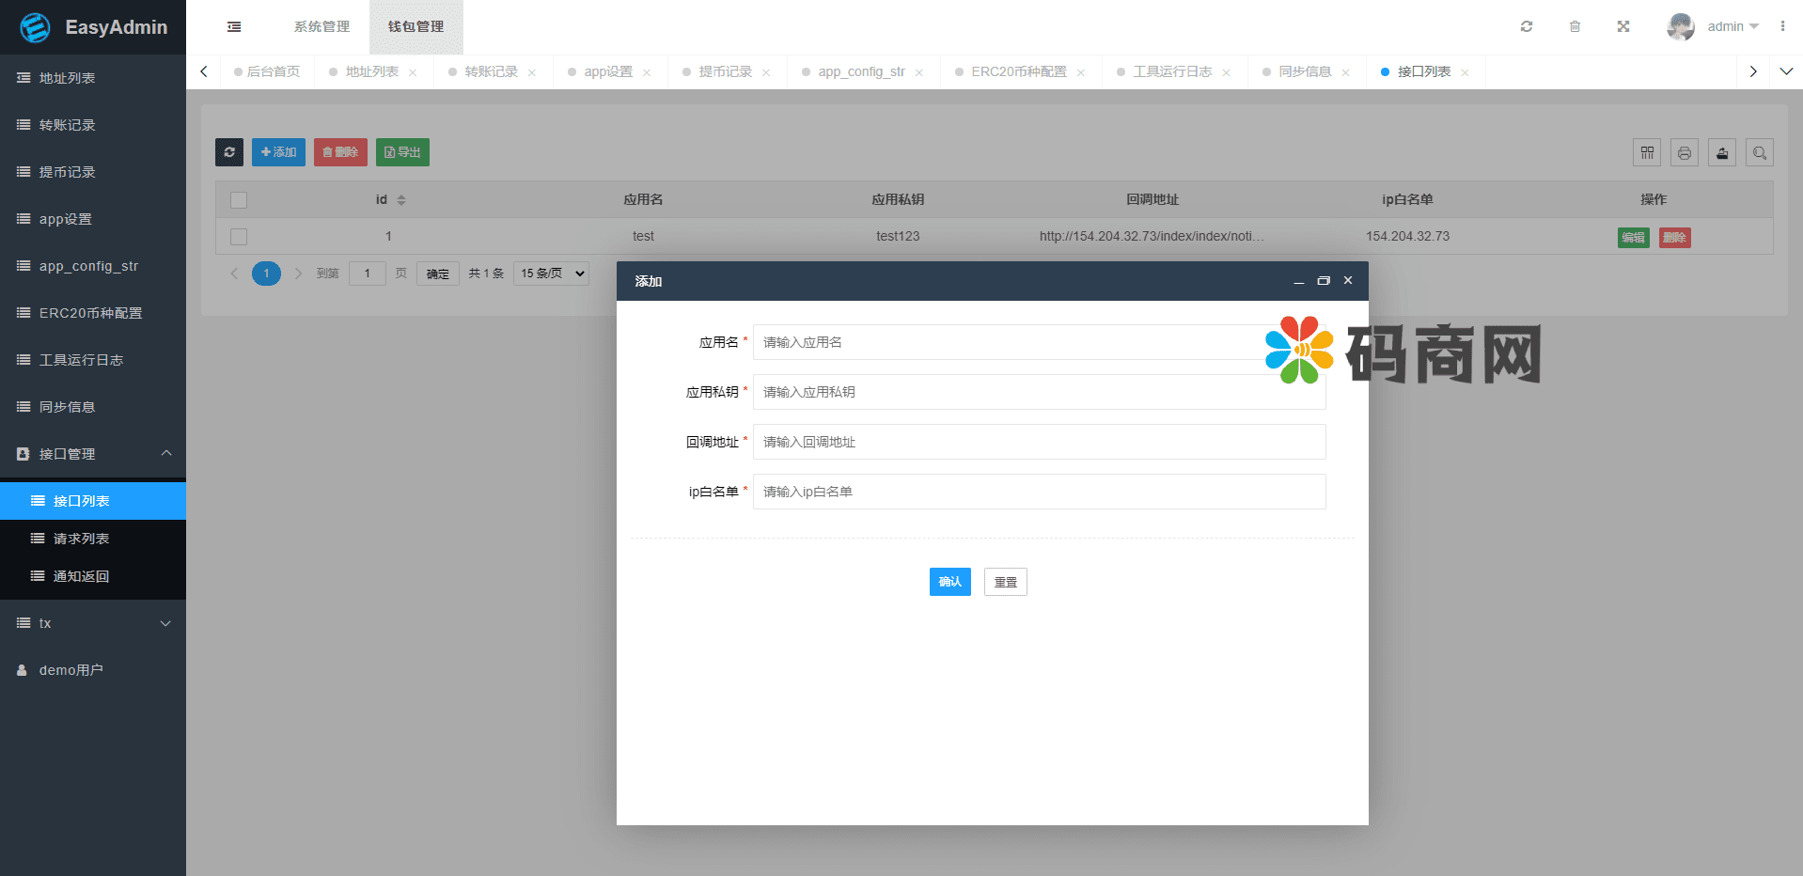The image size is (1803, 876).
Task: Switch to the 系统管理 top menu
Action: [321, 27]
